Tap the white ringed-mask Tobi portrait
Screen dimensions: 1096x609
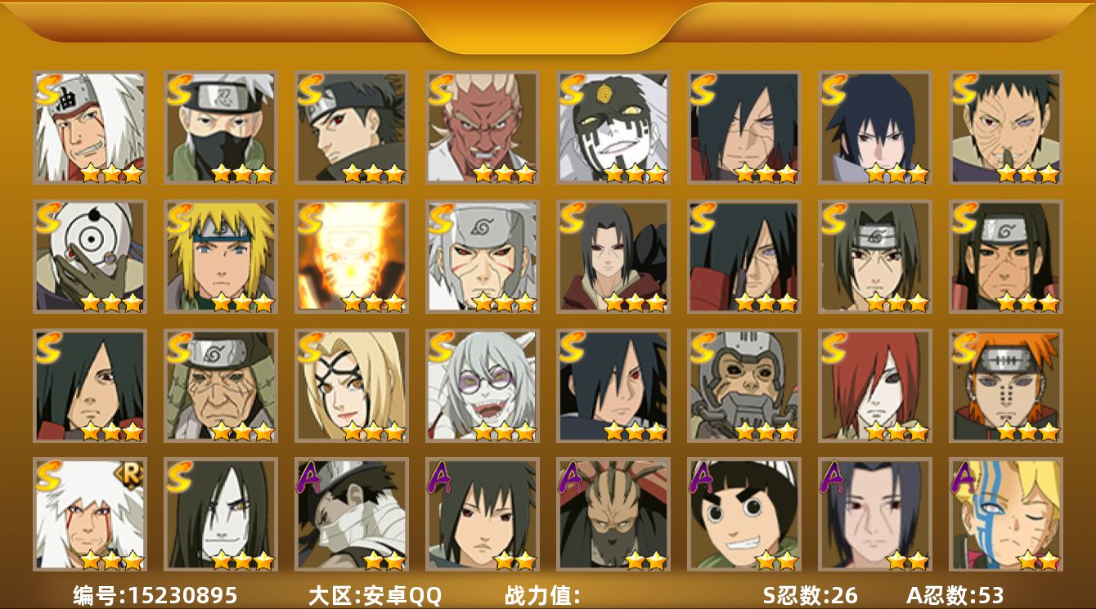(x=90, y=257)
